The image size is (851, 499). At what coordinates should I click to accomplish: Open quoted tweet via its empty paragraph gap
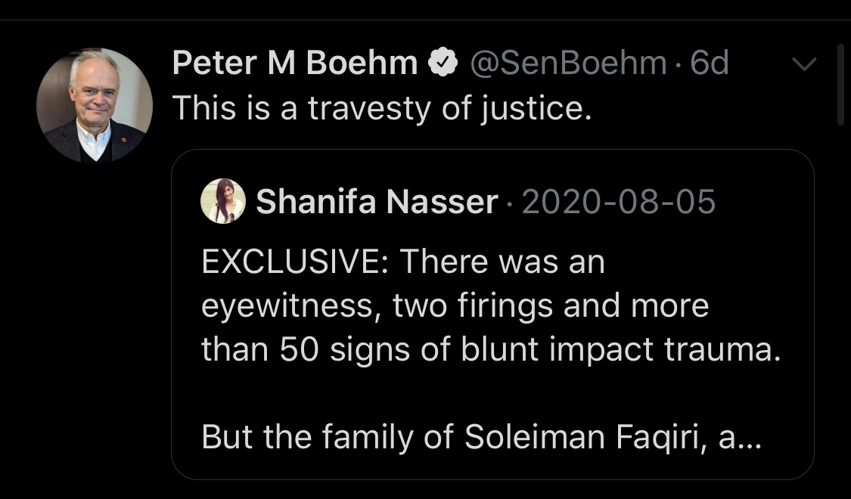click(492, 394)
